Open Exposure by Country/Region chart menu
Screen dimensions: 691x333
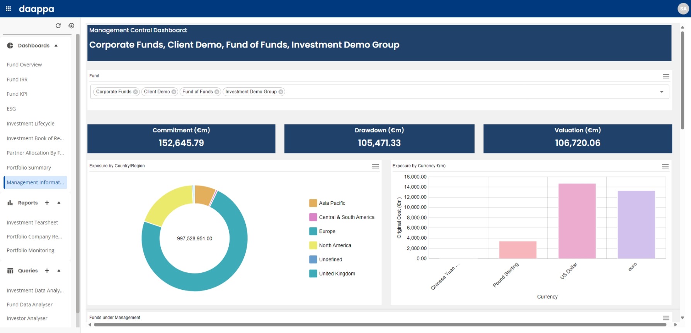pos(375,166)
